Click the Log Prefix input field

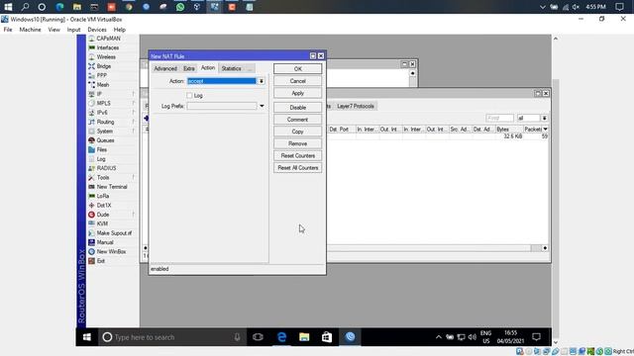(x=222, y=106)
